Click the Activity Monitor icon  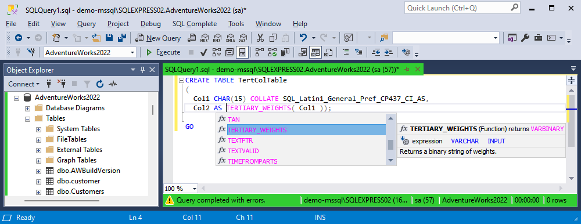pyautogui.click(x=349, y=38)
